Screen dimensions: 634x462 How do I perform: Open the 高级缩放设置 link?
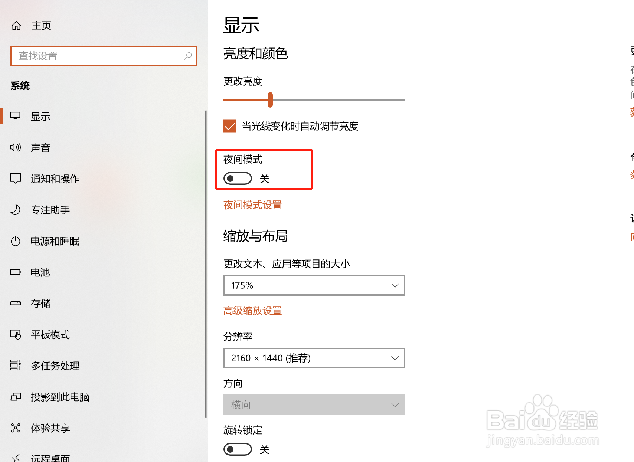252,311
